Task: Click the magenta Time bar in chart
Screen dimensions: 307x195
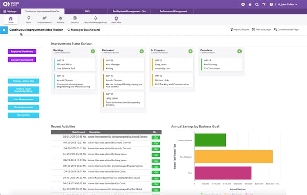Action: (x=223, y=173)
